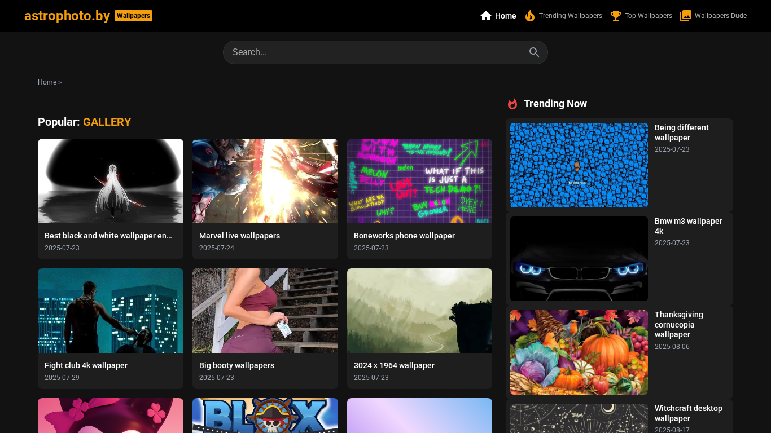Open Witchcraft desktop wallpaper trending thumbnail
The width and height of the screenshot is (771, 433).
[579, 418]
